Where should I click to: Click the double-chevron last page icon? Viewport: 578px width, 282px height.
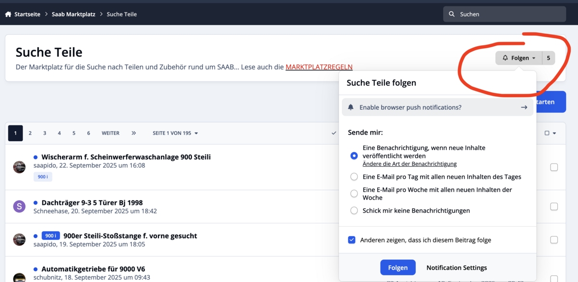134,133
